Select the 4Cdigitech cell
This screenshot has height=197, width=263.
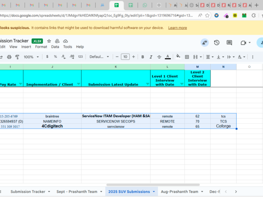[52, 126]
